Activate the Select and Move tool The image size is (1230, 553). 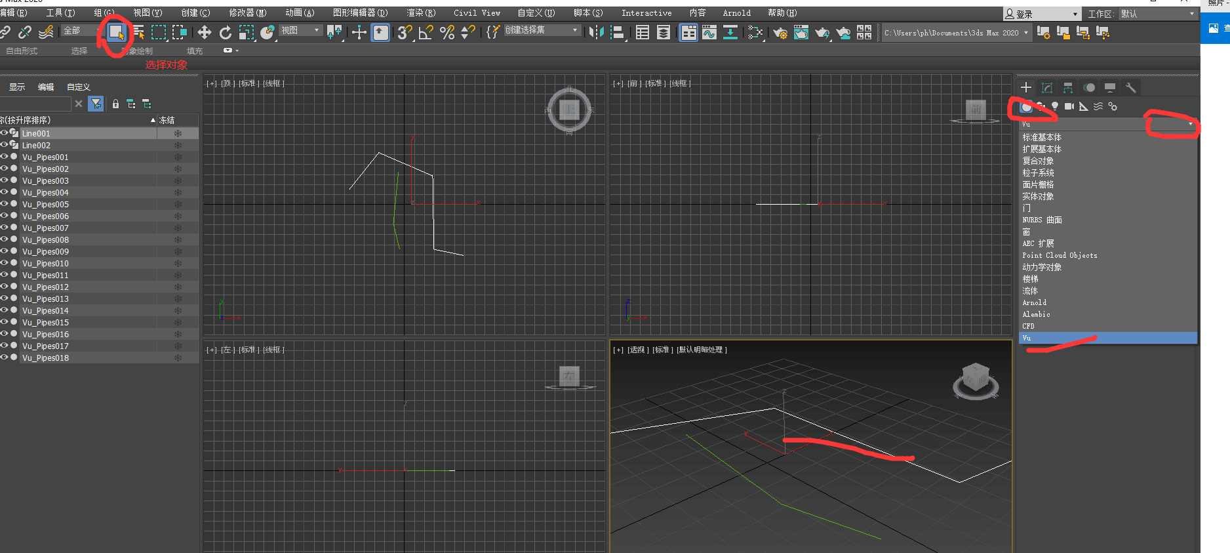coord(204,32)
